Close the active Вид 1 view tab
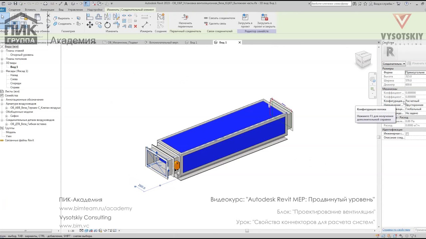 click(x=239, y=42)
